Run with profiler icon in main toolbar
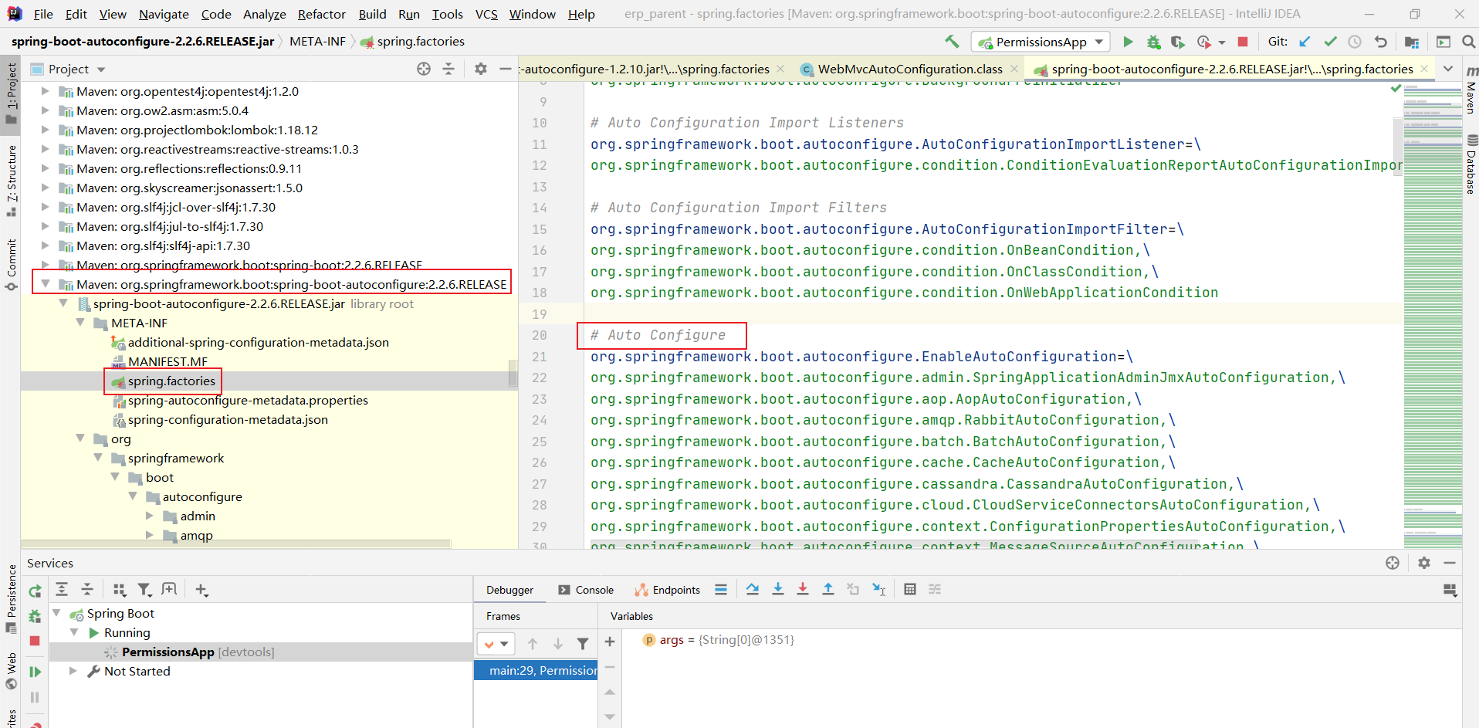The width and height of the screenshot is (1479, 728). 1204,42
